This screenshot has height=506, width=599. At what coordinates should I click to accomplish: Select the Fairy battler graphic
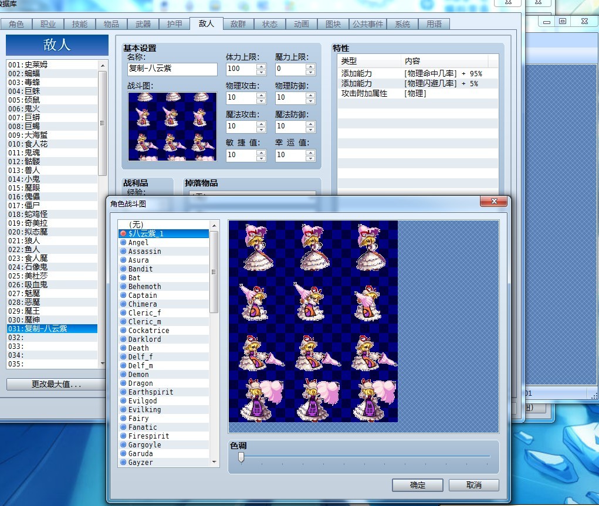point(164,418)
